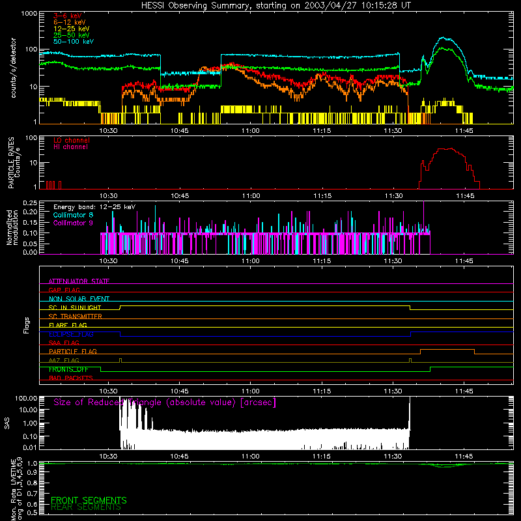Click the PARTICLE FLAG label

pyautogui.click(x=73, y=351)
